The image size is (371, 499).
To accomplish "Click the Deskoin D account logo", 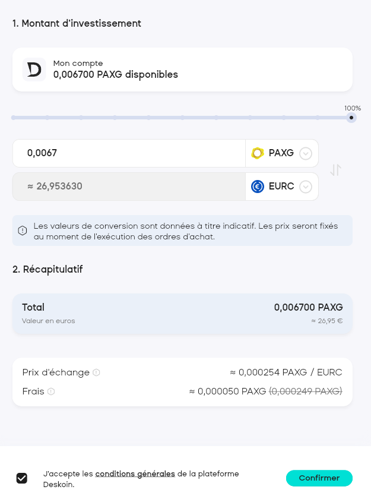I will 34,70.
